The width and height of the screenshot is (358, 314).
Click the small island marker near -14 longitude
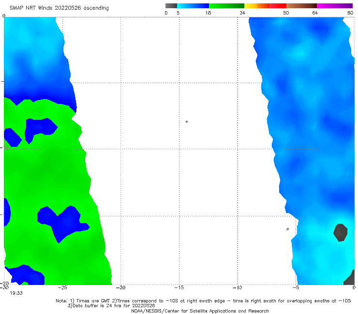pyautogui.click(x=187, y=122)
